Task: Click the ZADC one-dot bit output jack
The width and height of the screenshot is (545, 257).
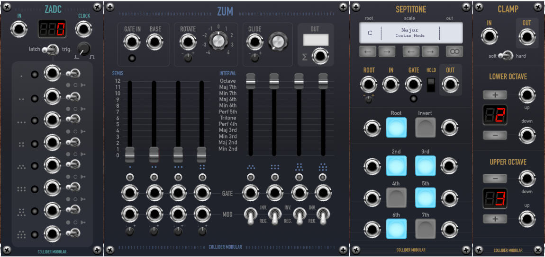Action: point(52,73)
